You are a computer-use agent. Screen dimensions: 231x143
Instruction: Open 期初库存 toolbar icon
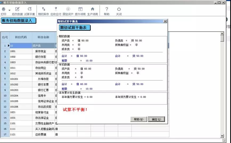coord(44,9)
